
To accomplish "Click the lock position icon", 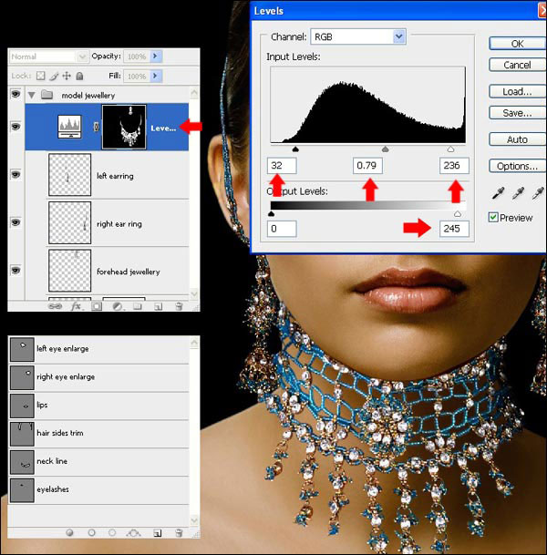I will point(67,76).
